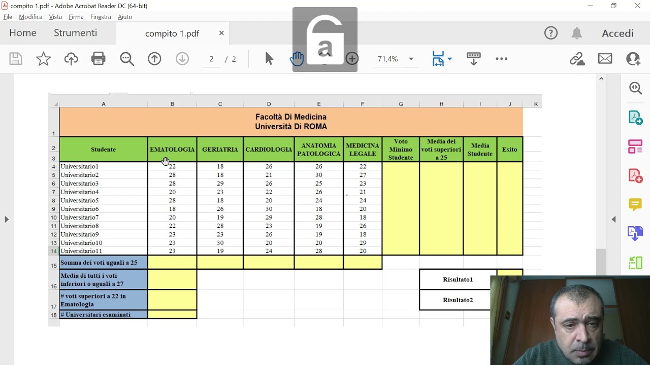Send the file by email envelope icon
Viewport: 650px width, 365px height.
(x=605, y=59)
